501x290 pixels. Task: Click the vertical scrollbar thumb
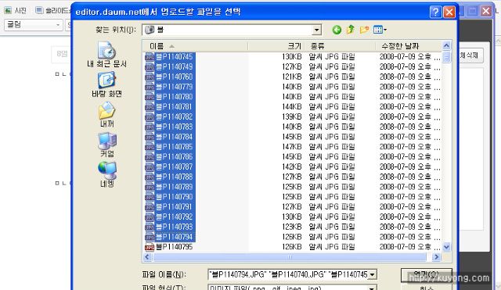tap(446, 57)
